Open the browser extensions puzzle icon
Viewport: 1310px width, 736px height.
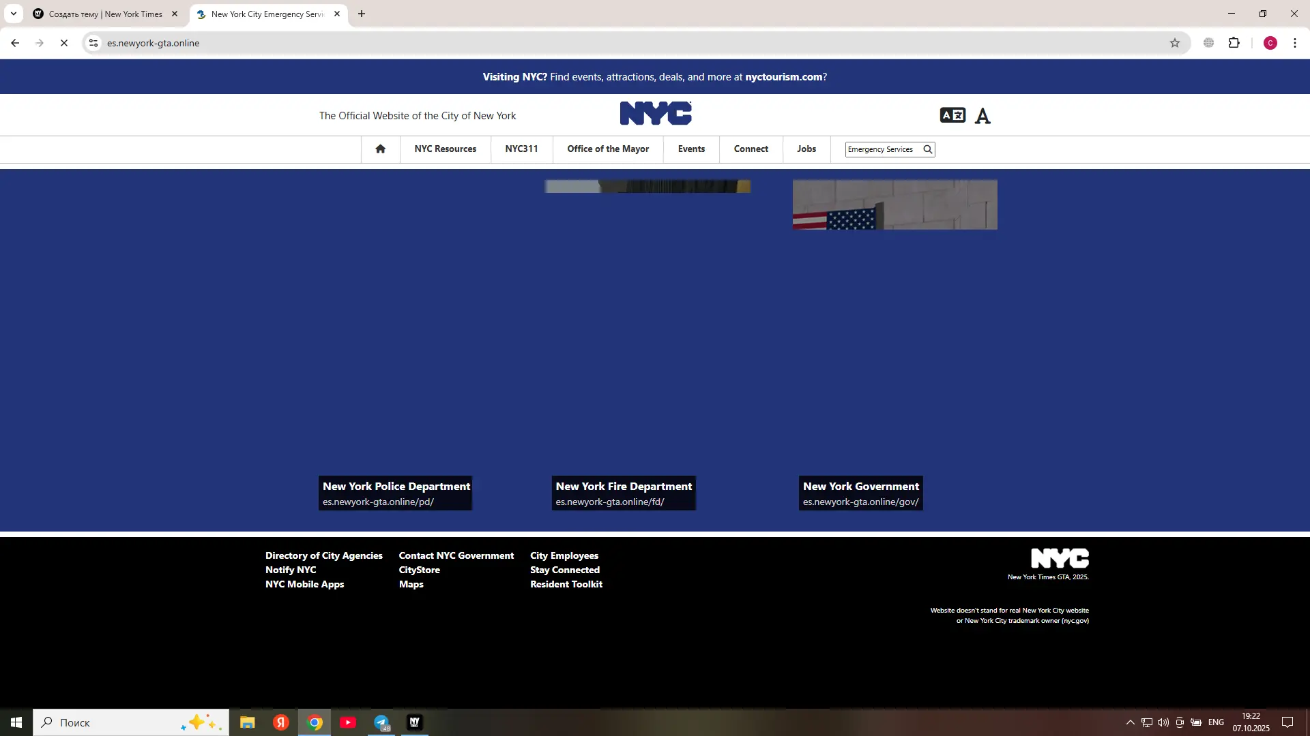[1234, 43]
